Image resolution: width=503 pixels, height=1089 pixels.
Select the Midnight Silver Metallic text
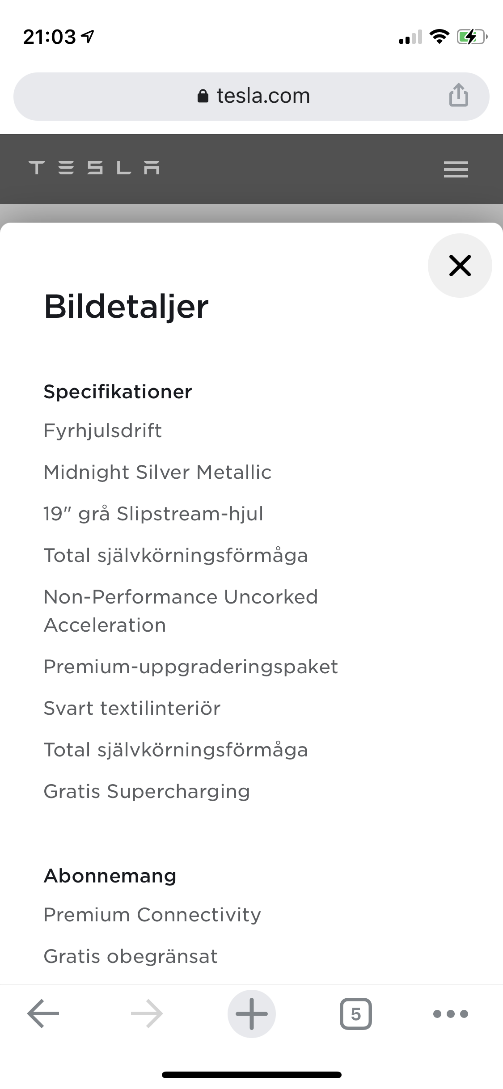coord(157,472)
